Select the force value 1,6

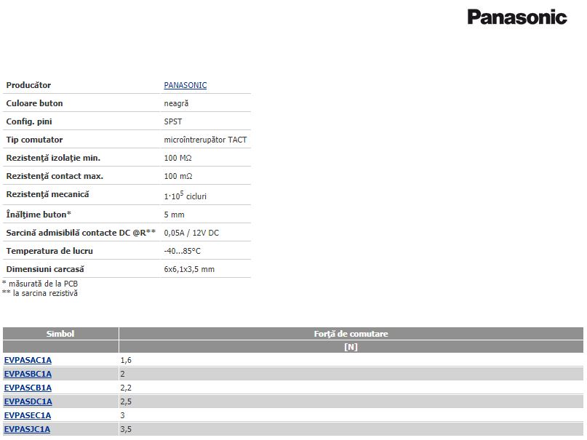coord(126,360)
